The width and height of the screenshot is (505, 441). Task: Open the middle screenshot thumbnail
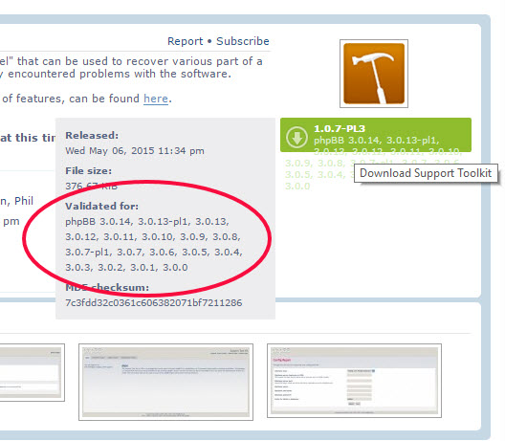[165, 382]
